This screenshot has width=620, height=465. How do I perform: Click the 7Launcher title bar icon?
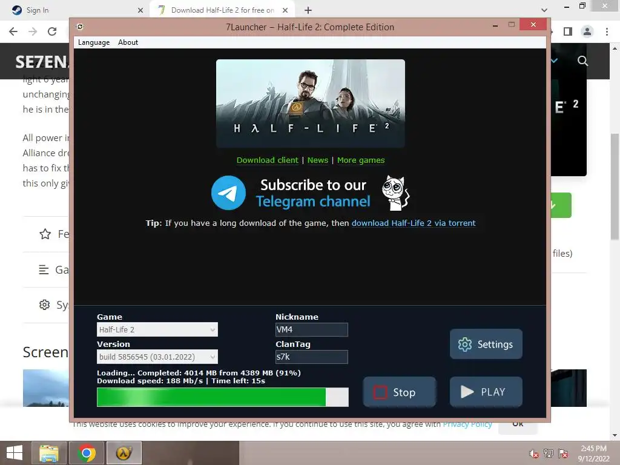(x=80, y=27)
